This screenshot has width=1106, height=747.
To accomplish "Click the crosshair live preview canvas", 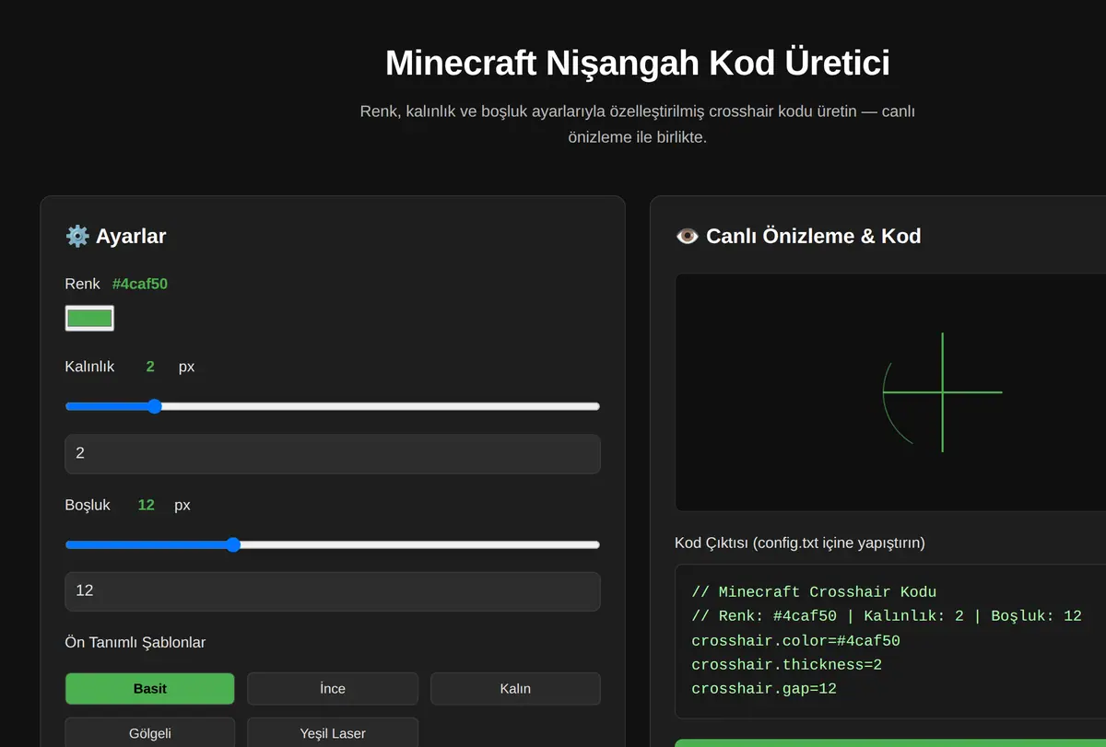I will click(x=890, y=392).
